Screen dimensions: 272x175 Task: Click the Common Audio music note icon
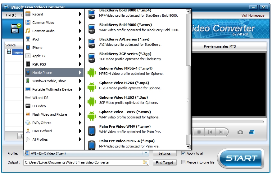28,31
